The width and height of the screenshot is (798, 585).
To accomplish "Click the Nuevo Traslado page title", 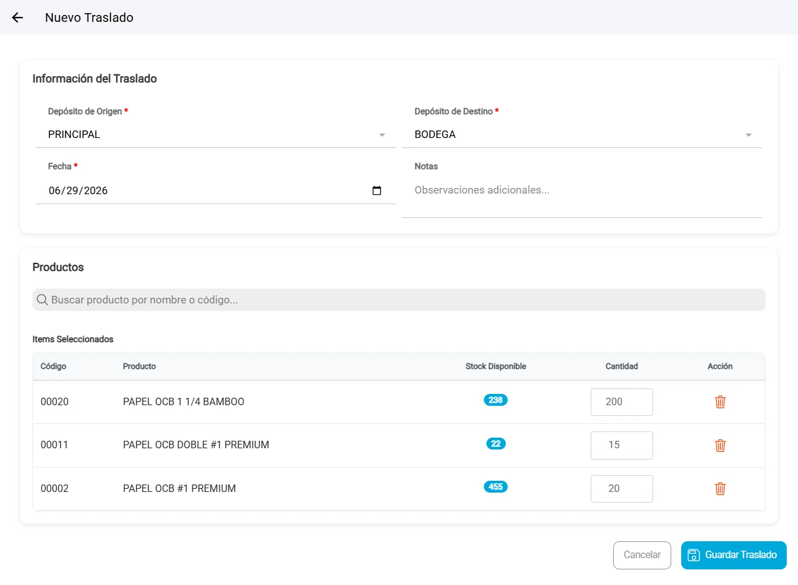I will [x=89, y=17].
